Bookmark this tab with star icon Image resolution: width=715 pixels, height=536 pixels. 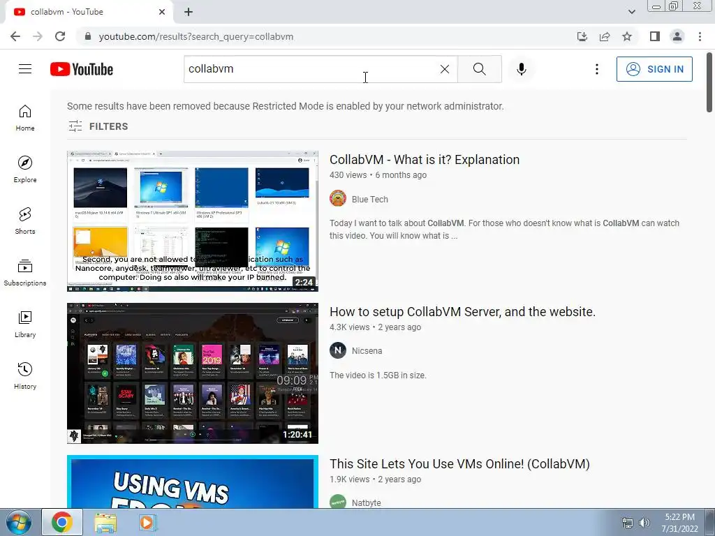coord(627,36)
